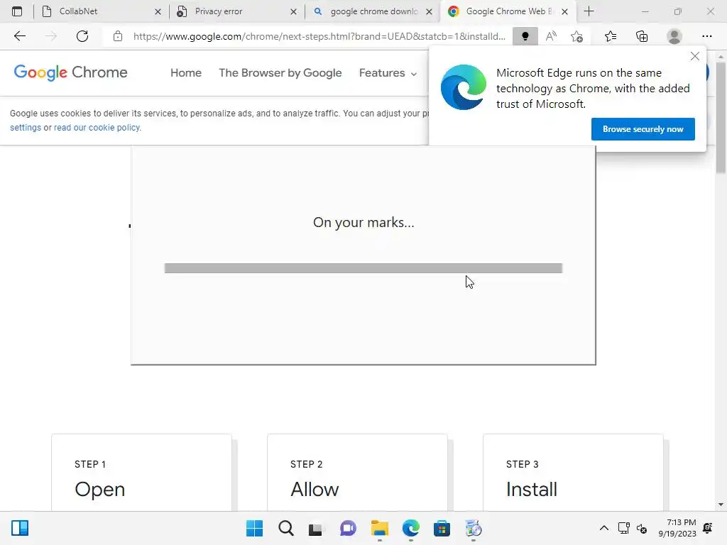Image resolution: width=727 pixels, height=545 pixels.
Task: Click the Google Chrome logo
Action: pos(70,72)
